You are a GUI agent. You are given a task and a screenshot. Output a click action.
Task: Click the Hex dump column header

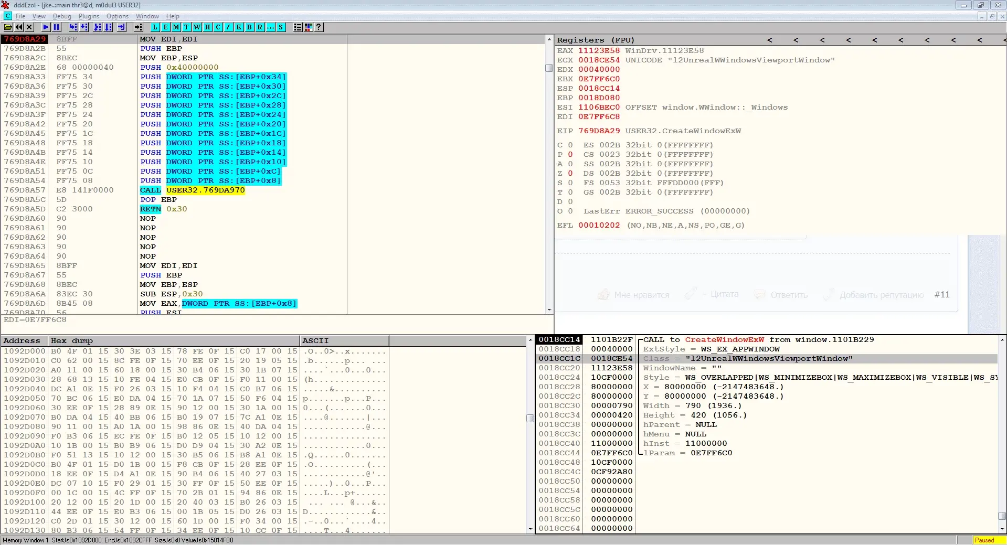click(x=174, y=341)
